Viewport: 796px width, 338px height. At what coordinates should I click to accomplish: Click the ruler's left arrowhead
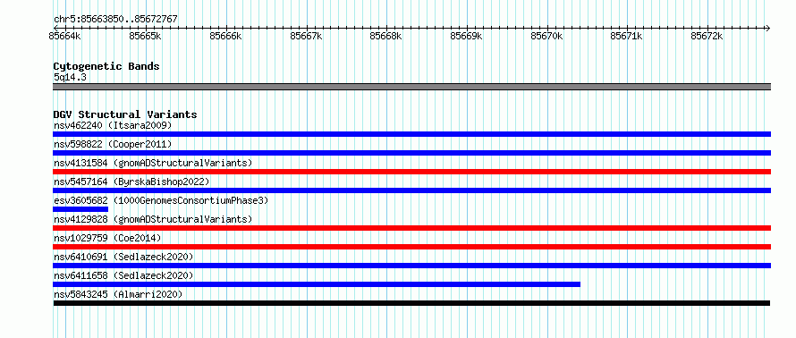55,28
